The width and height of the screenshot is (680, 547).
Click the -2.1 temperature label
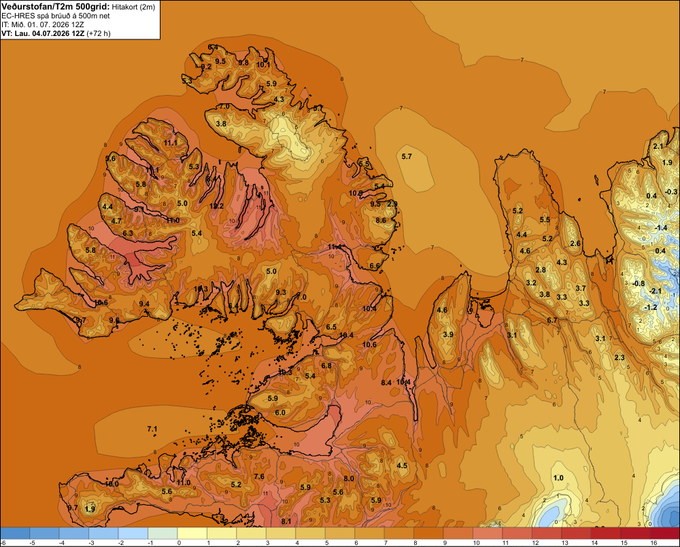pyautogui.click(x=656, y=291)
